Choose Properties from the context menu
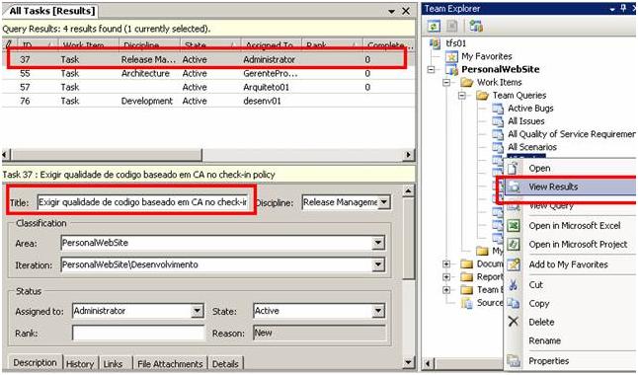 (549, 361)
